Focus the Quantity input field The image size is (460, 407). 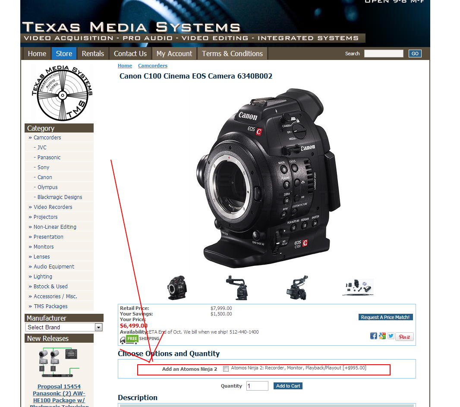click(x=257, y=386)
